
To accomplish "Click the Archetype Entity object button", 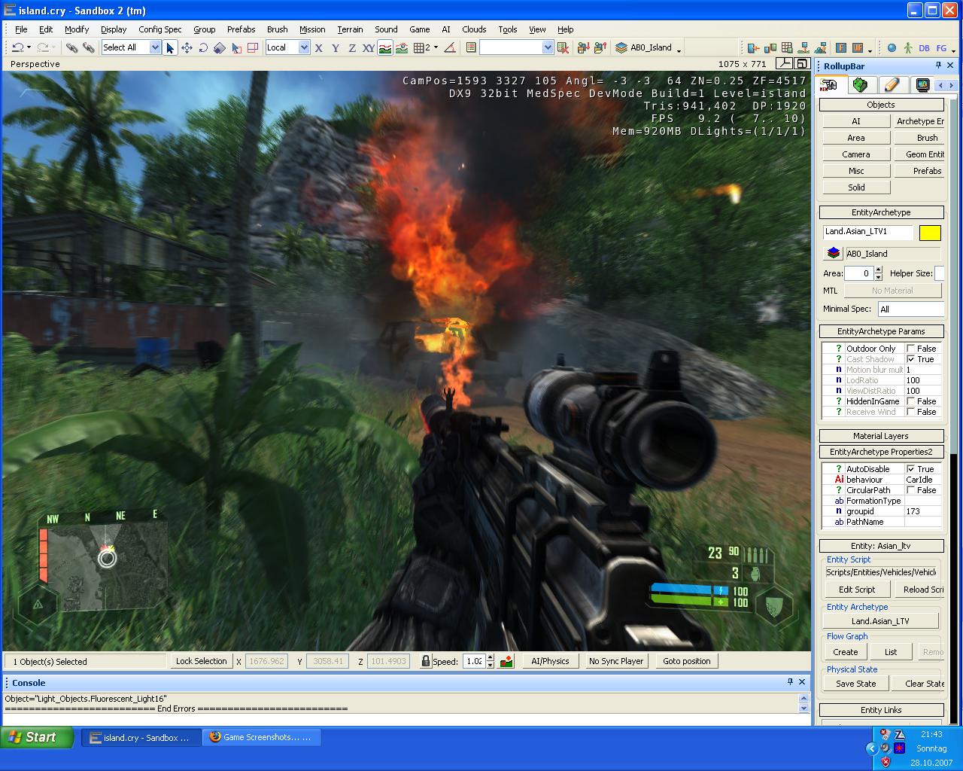I will click(919, 121).
